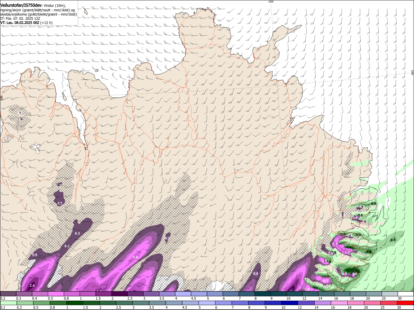414x310 pixels.
Task: Click the 0.7 precipitation value on the map
Action: pos(326,281)
